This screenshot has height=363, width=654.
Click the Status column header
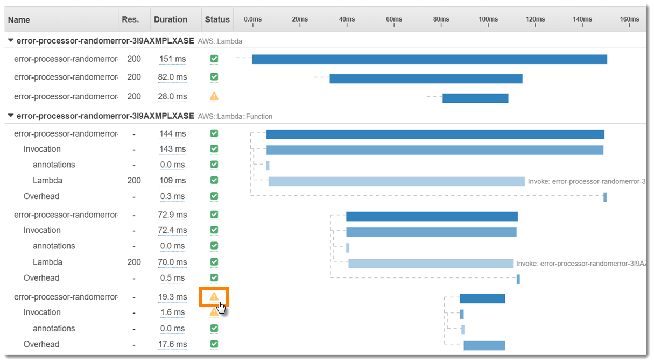(217, 19)
